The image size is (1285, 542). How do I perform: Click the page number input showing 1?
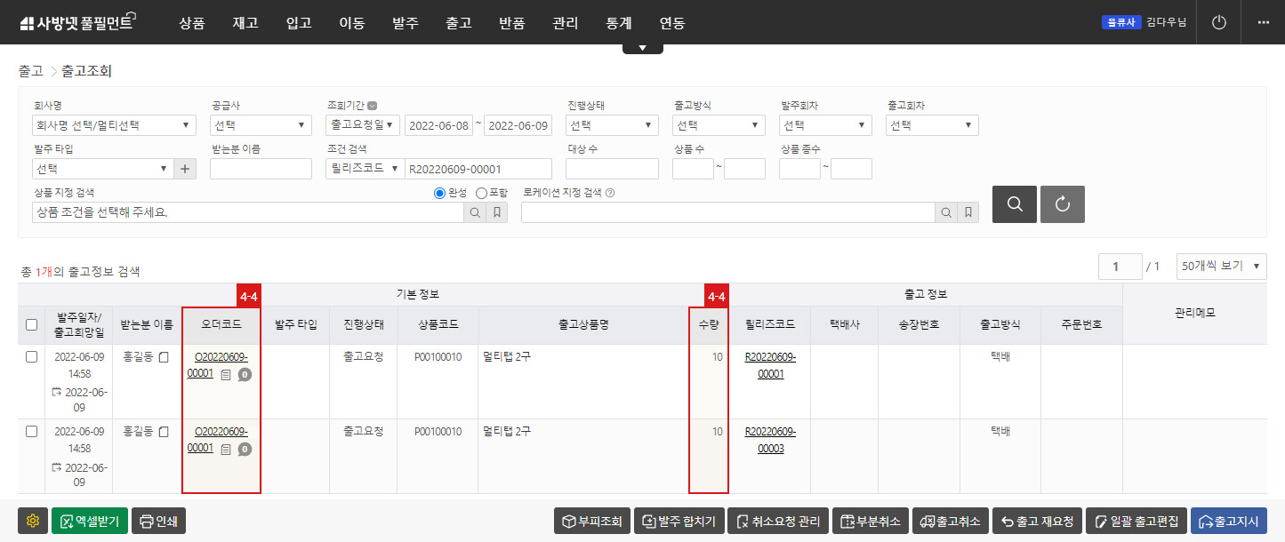coord(1118,266)
